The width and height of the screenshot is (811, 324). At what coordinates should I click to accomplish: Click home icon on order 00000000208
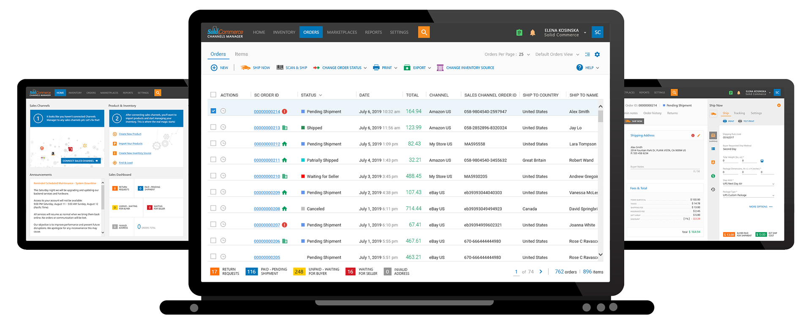[285, 209]
